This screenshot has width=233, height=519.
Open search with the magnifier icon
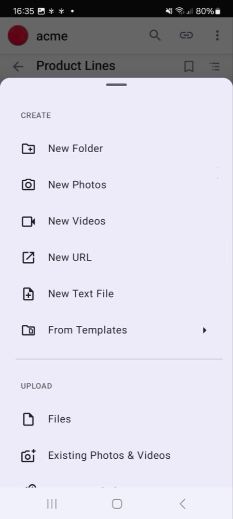[155, 35]
